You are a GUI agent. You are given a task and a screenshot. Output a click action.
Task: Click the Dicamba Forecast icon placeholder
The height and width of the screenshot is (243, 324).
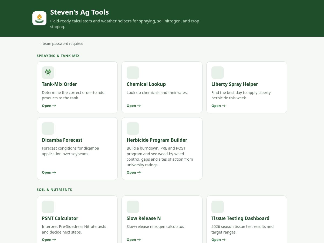(48, 129)
